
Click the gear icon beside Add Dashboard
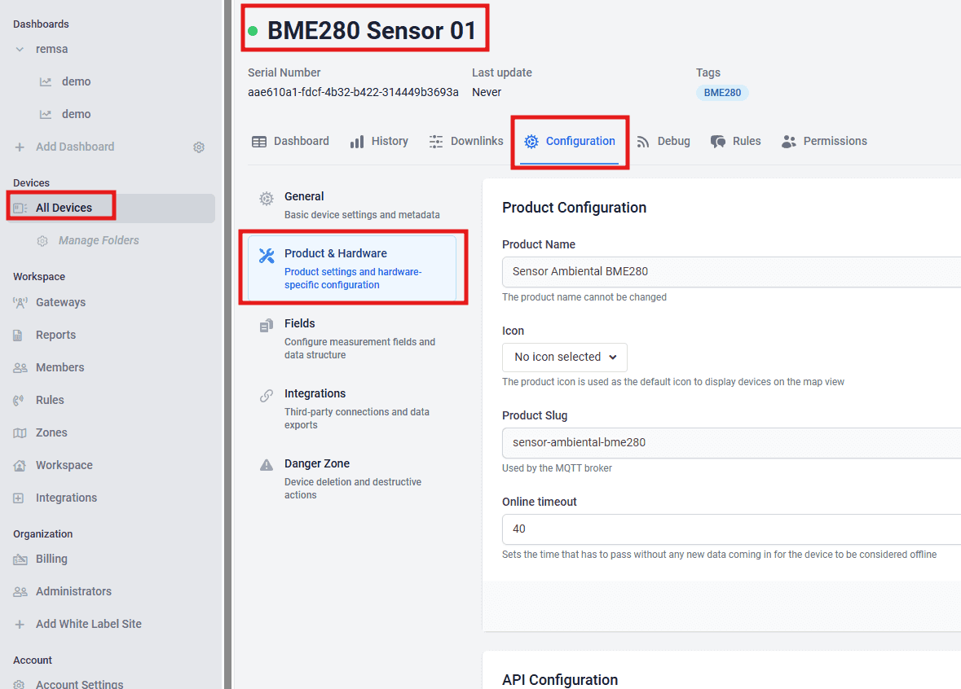199,147
